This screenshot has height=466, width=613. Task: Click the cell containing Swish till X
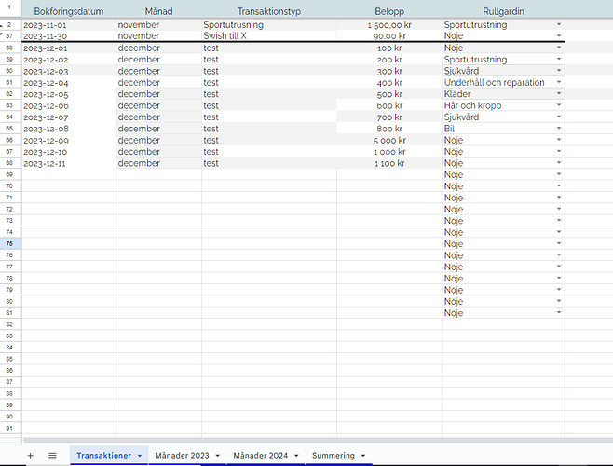pos(268,35)
